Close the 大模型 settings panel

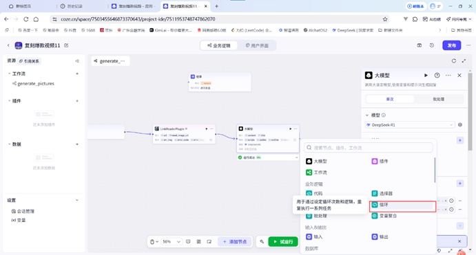pyautogui.click(x=459, y=76)
